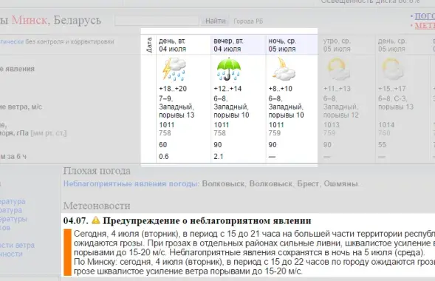Click the rotated Дата label
The height and width of the screenshot is (281, 435).
(149, 45)
